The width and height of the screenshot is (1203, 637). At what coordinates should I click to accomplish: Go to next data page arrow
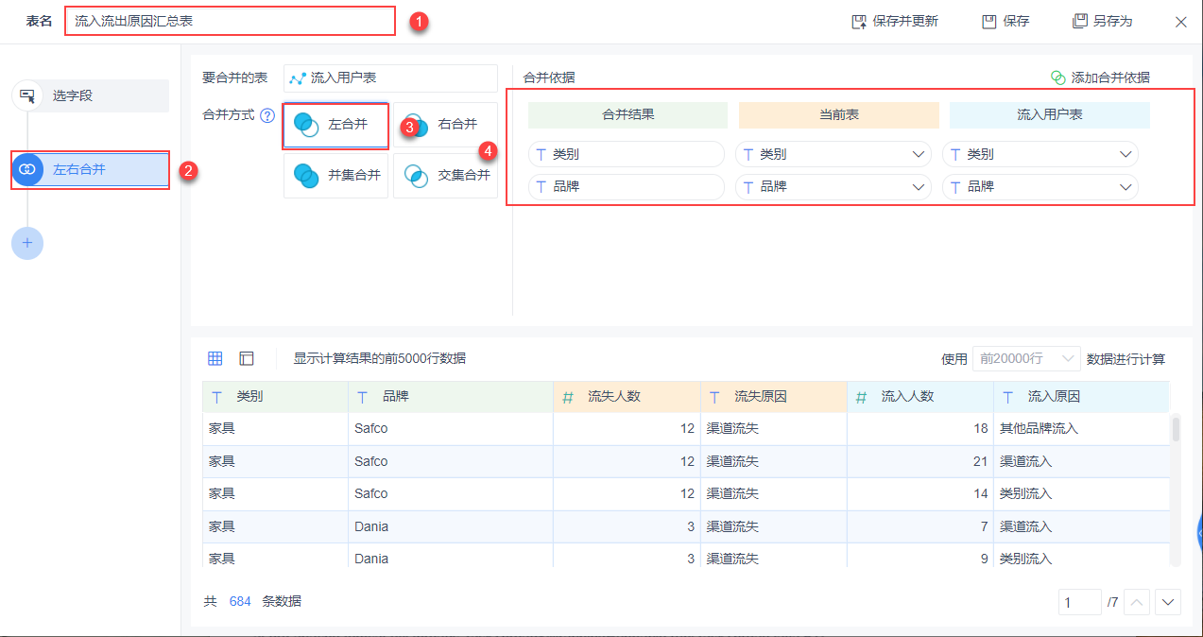pyautogui.click(x=1169, y=602)
